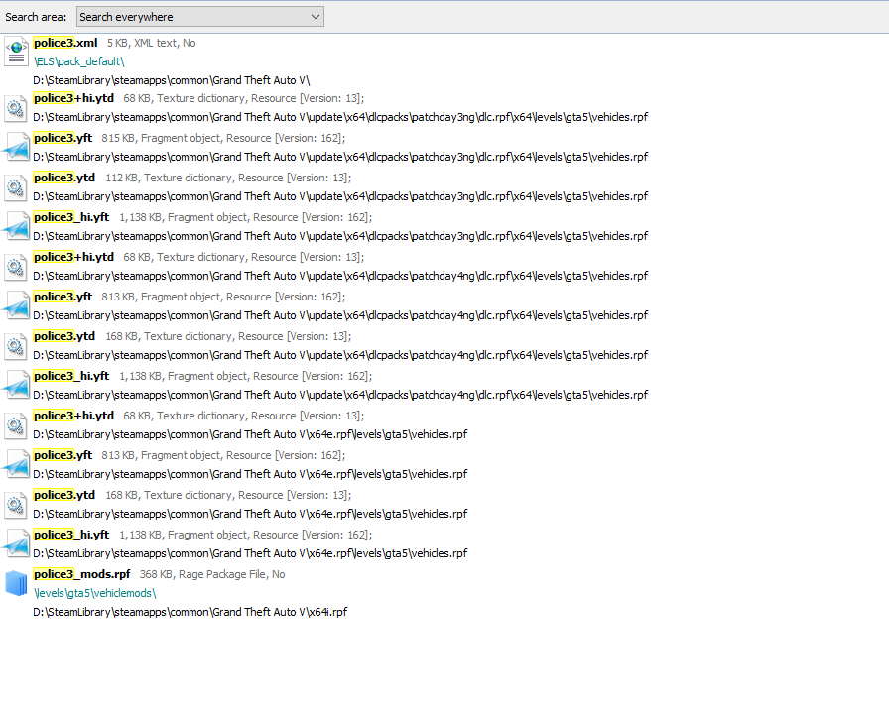This screenshot has height=719, width=889.
Task: Click the '5 KB, XML text, No' details
Action: click(x=152, y=43)
